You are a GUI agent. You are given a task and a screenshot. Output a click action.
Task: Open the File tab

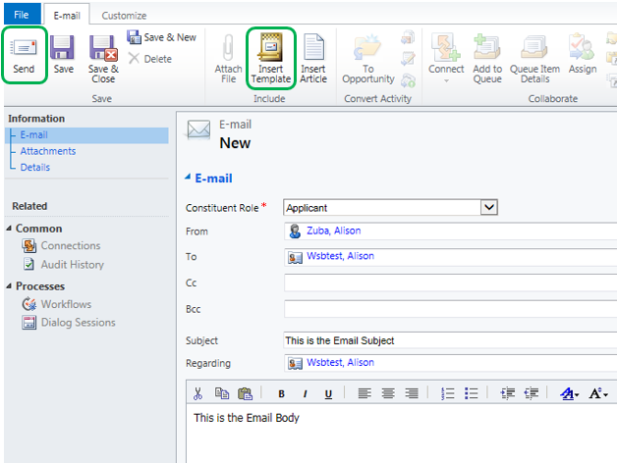point(21,16)
